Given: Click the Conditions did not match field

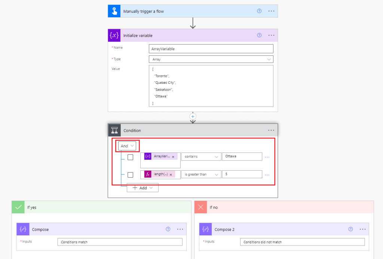Looking at the screenshot, I should [302, 242].
